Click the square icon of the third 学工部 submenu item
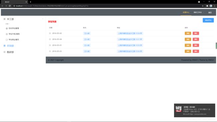Viewport: 217px width, 122px height. tap(7, 40)
